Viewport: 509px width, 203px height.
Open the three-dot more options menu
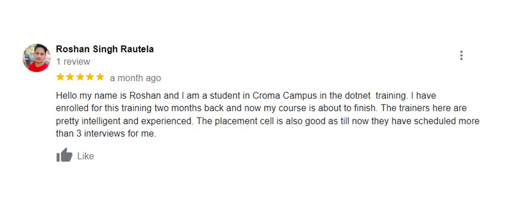[461, 56]
